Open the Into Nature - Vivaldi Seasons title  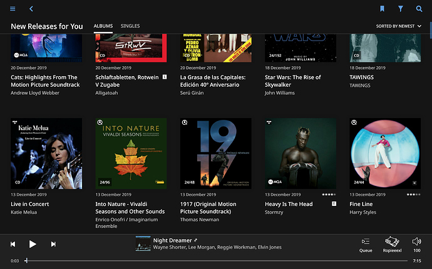pyautogui.click(x=130, y=208)
